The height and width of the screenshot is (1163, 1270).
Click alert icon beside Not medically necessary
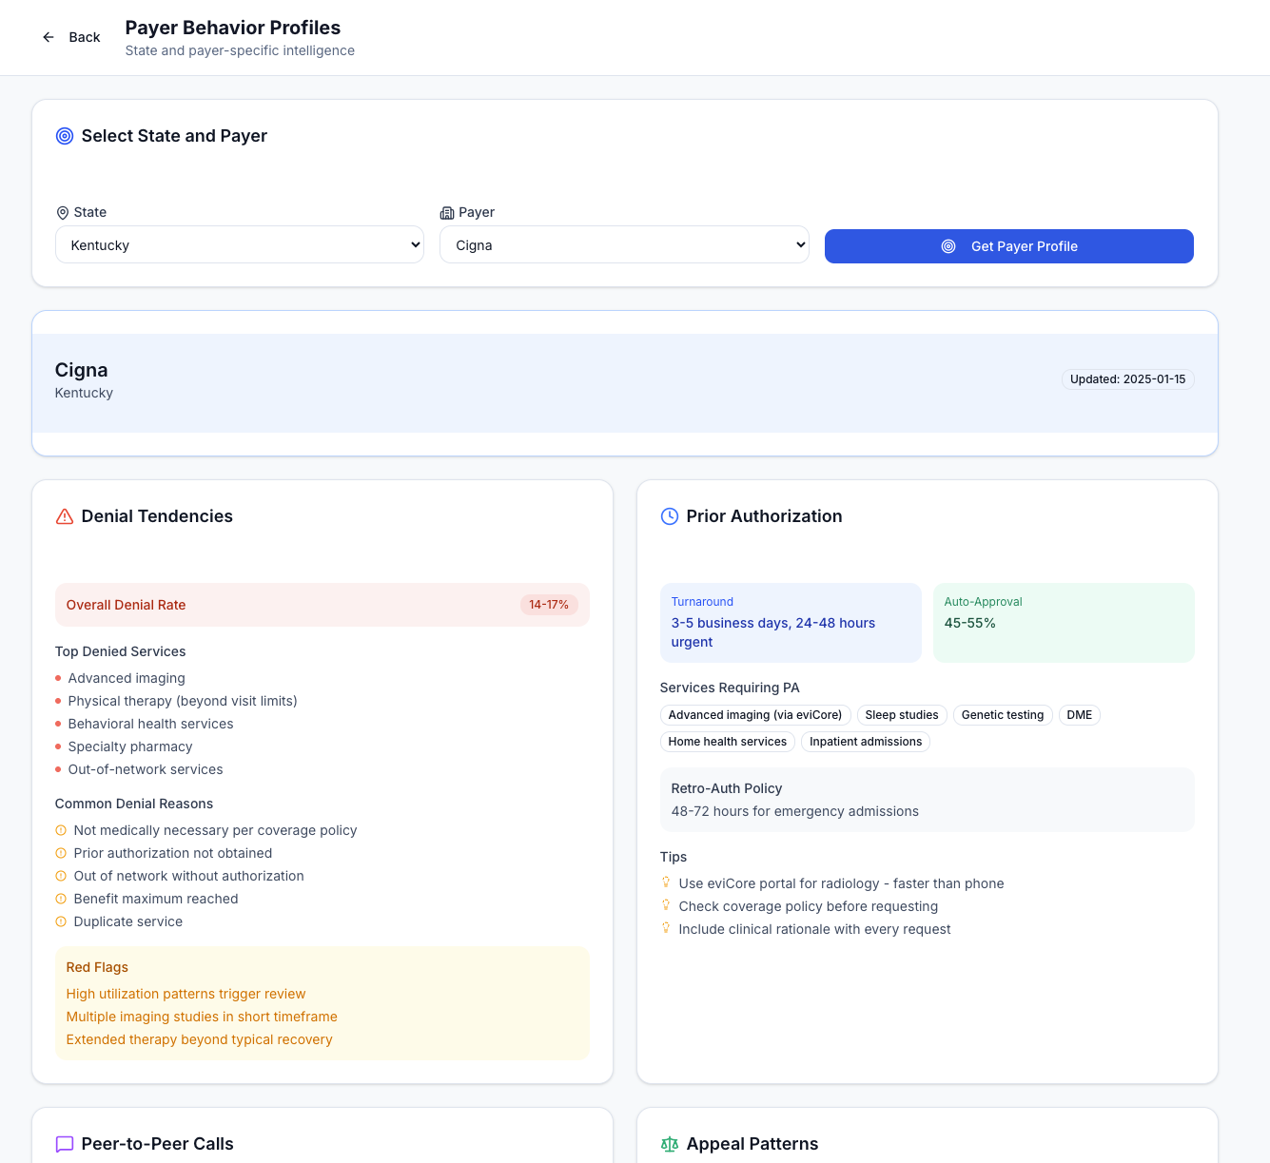coord(61,830)
